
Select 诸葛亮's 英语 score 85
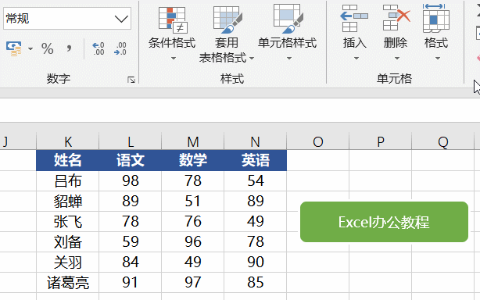coord(256,282)
